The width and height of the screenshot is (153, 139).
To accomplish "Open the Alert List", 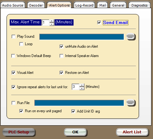I will coord(132,132).
